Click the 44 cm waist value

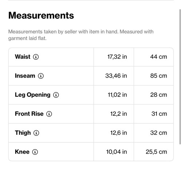coord(158,57)
